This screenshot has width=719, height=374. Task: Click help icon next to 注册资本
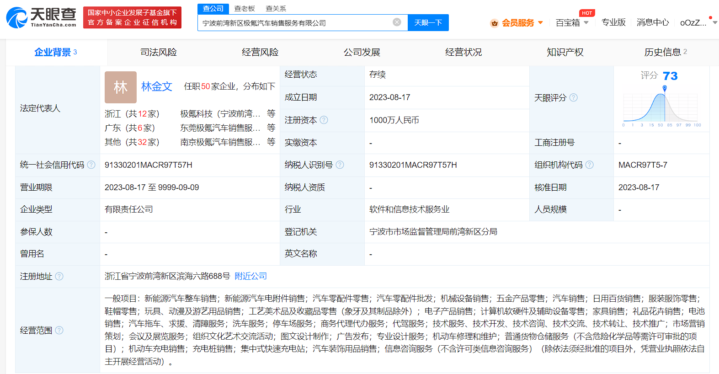click(x=324, y=120)
